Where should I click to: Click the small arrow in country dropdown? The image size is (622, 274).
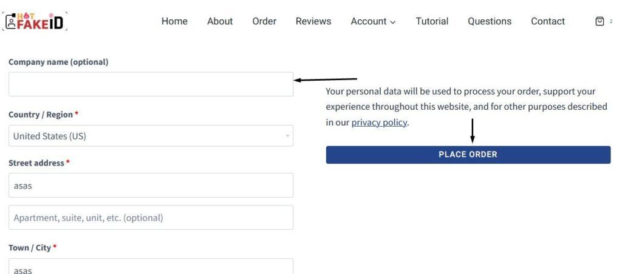coord(287,136)
